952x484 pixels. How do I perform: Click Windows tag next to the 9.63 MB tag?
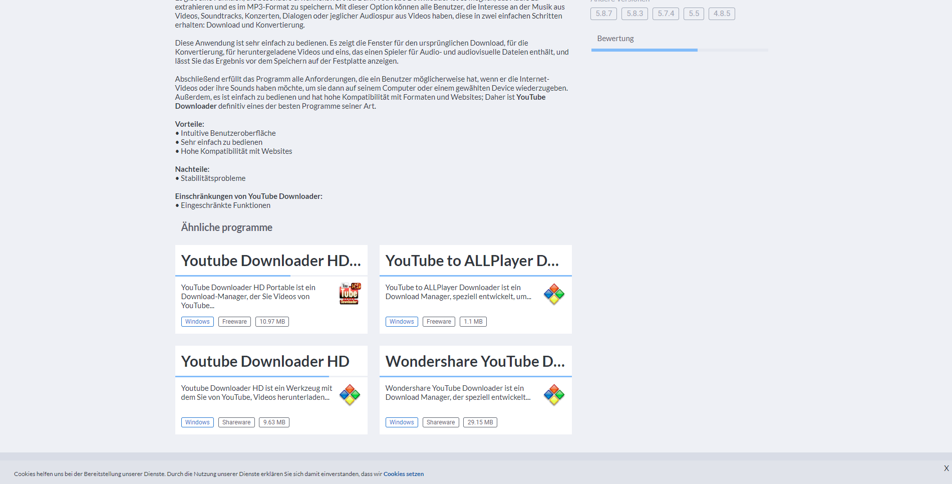click(197, 422)
